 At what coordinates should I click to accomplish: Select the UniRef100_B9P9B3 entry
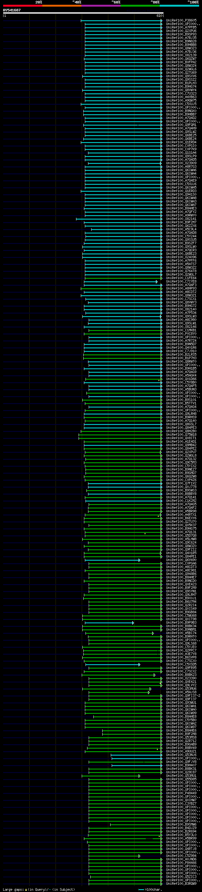[x=181, y=623]
